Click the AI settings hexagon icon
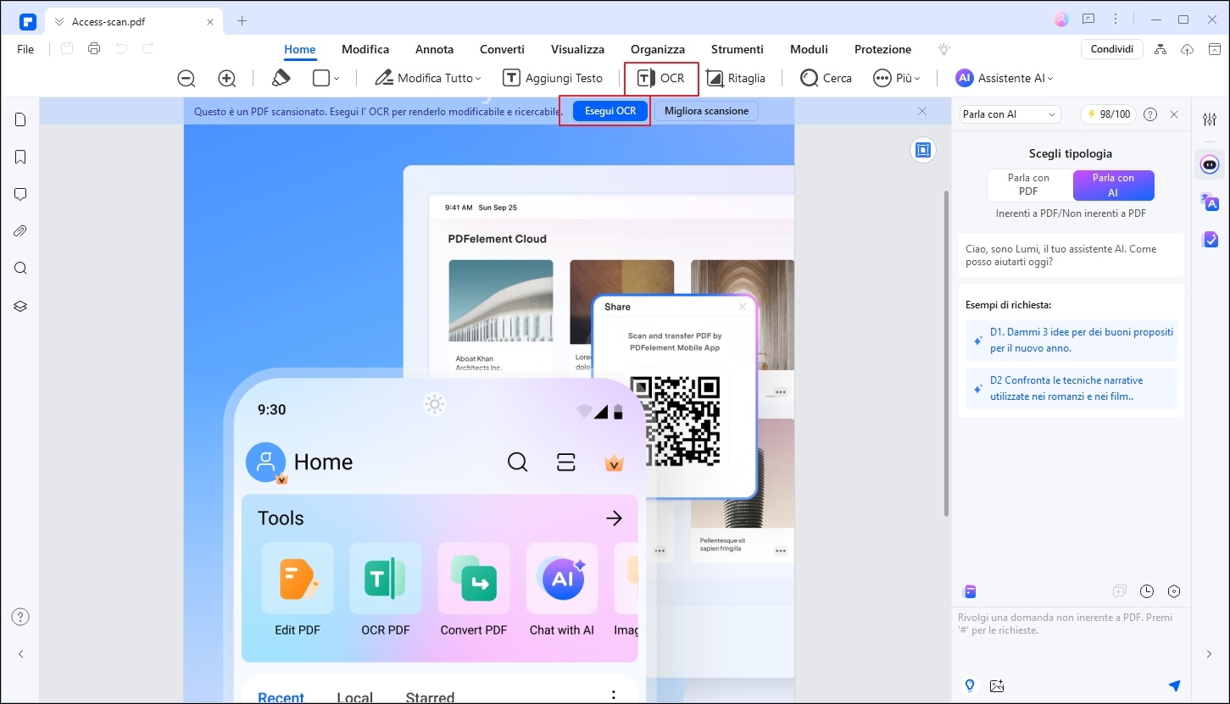The height and width of the screenshot is (704, 1230). tap(1174, 591)
